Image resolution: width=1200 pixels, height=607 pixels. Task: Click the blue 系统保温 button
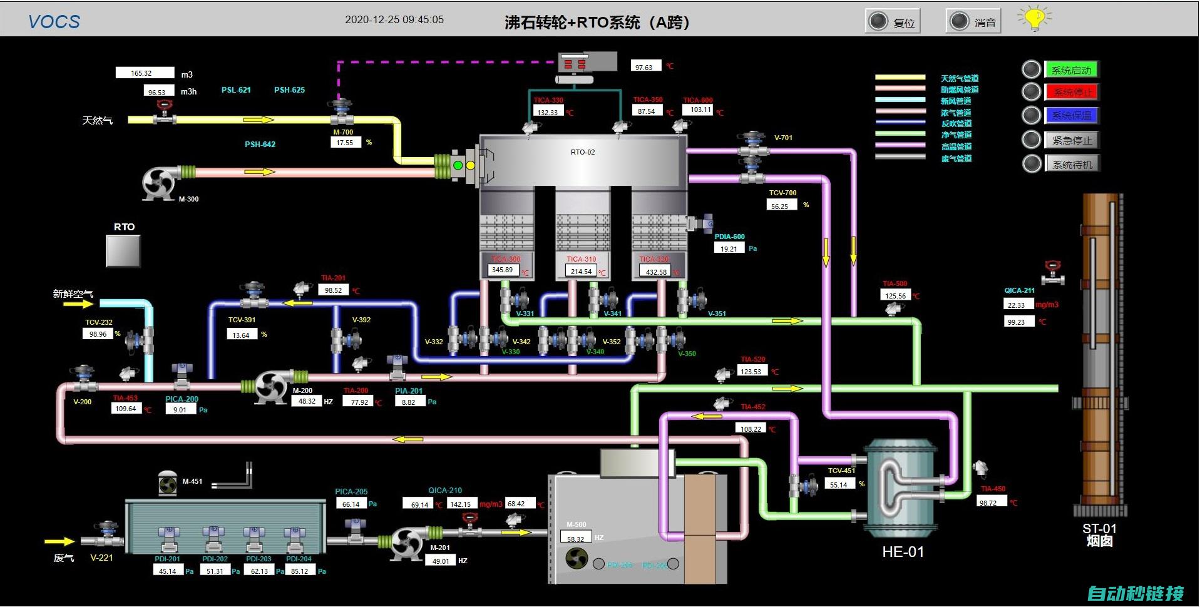tap(1072, 116)
